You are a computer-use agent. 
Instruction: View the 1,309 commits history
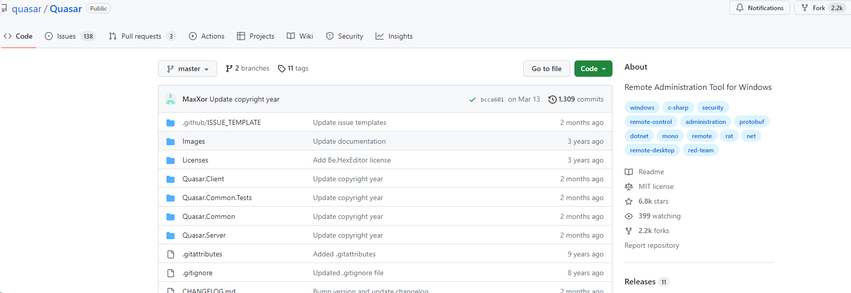[576, 99]
